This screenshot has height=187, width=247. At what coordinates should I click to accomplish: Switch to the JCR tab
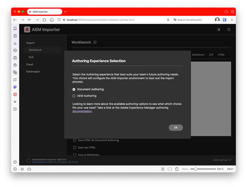[x=211, y=55]
